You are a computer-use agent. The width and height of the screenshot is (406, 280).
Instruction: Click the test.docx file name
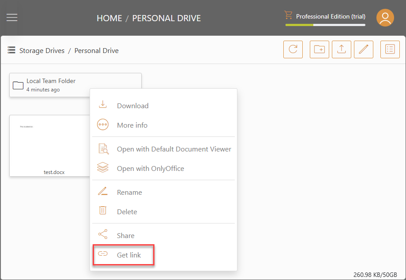click(x=54, y=172)
